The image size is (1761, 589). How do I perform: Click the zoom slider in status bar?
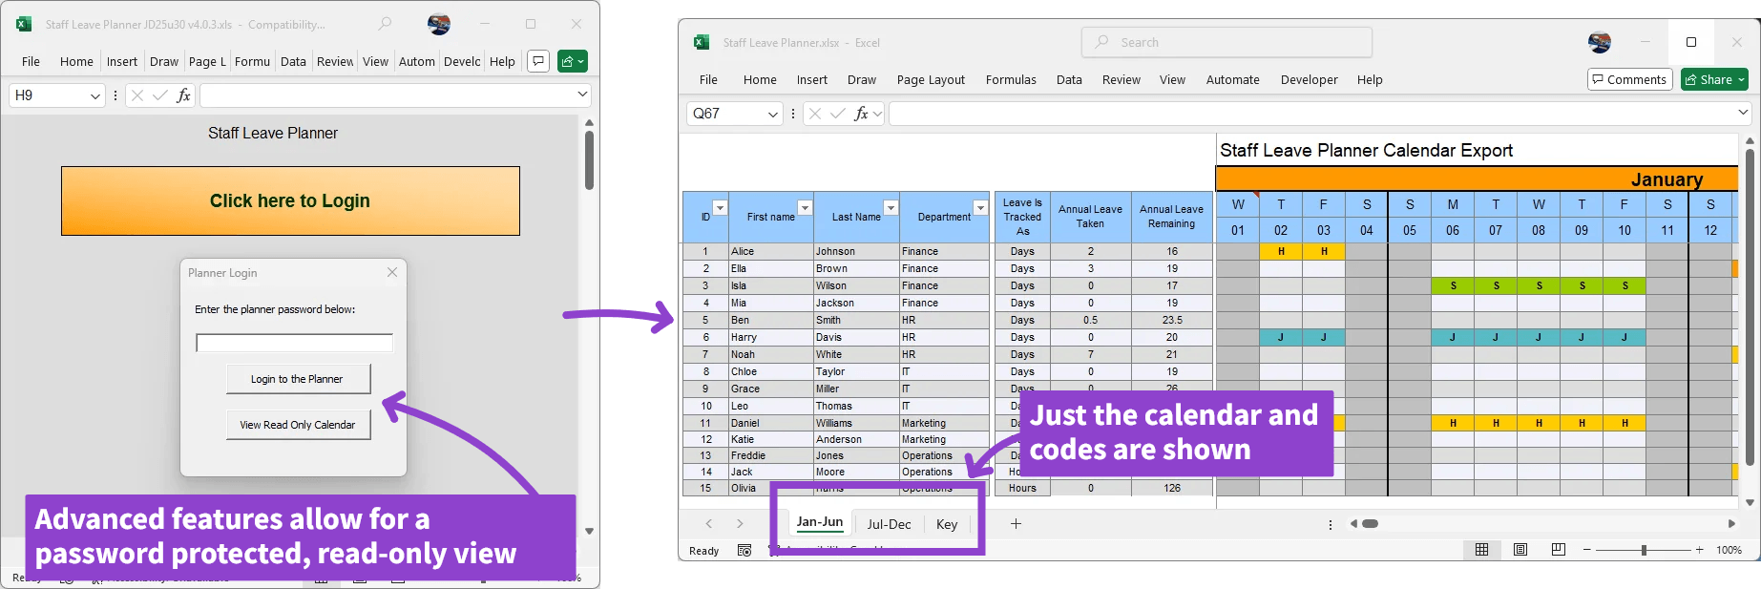[x=1644, y=550]
